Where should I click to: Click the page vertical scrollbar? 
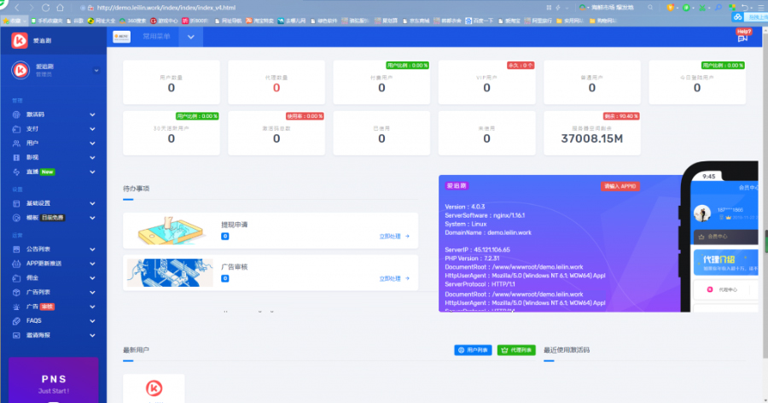click(x=765, y=196)
